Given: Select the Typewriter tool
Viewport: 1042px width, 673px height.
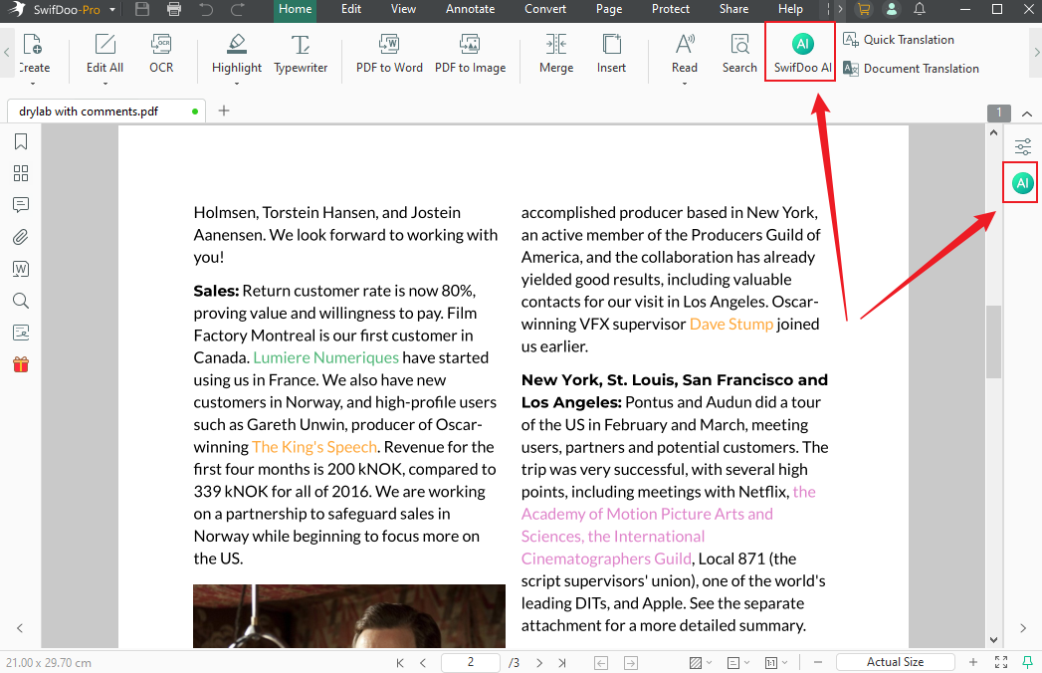Looking at the screenshot, I should (302, 54).
